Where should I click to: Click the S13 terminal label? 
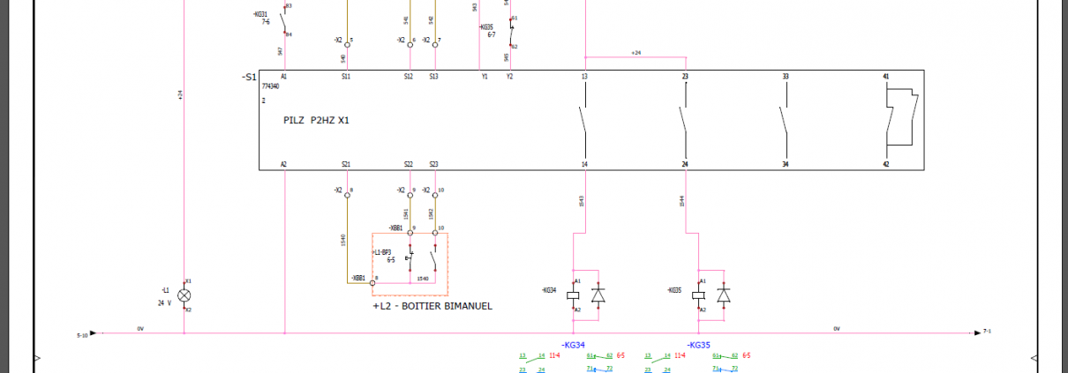click(x=433, y=77)
